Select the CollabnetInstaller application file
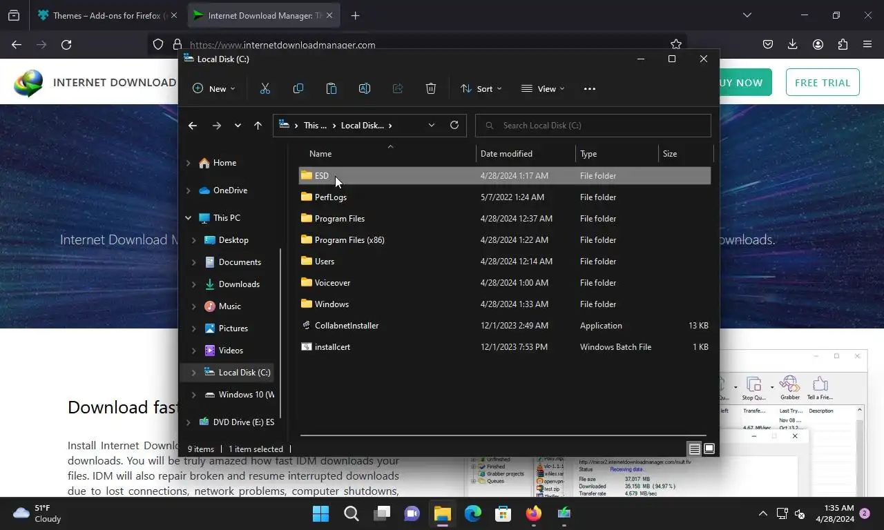 505,326
